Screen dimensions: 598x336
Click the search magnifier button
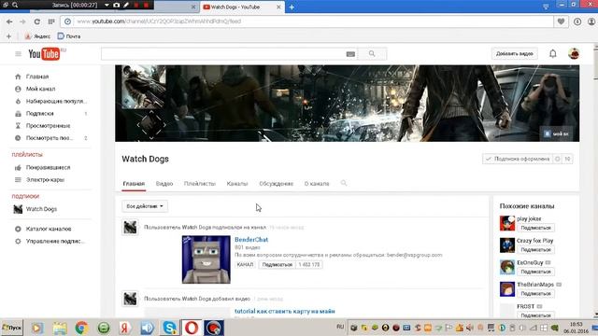click(372, 54)
